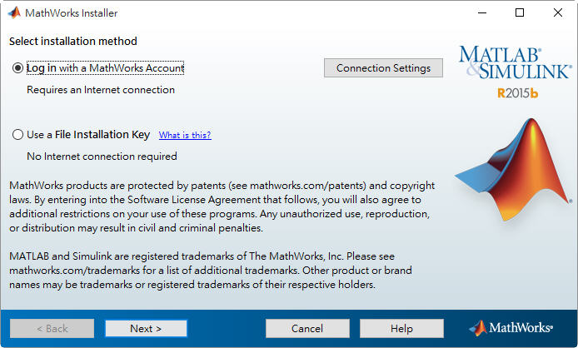This screenshot has height=348, width=578.
Task: Click the MathWorks logo in footer
Action: (511, 328)
